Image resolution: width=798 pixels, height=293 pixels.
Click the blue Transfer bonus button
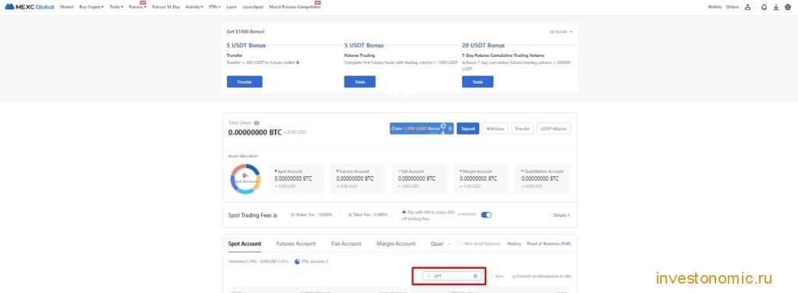tap(244, 81)
